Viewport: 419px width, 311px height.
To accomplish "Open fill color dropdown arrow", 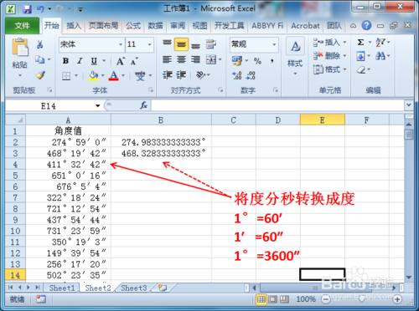I will click(102, 75).
